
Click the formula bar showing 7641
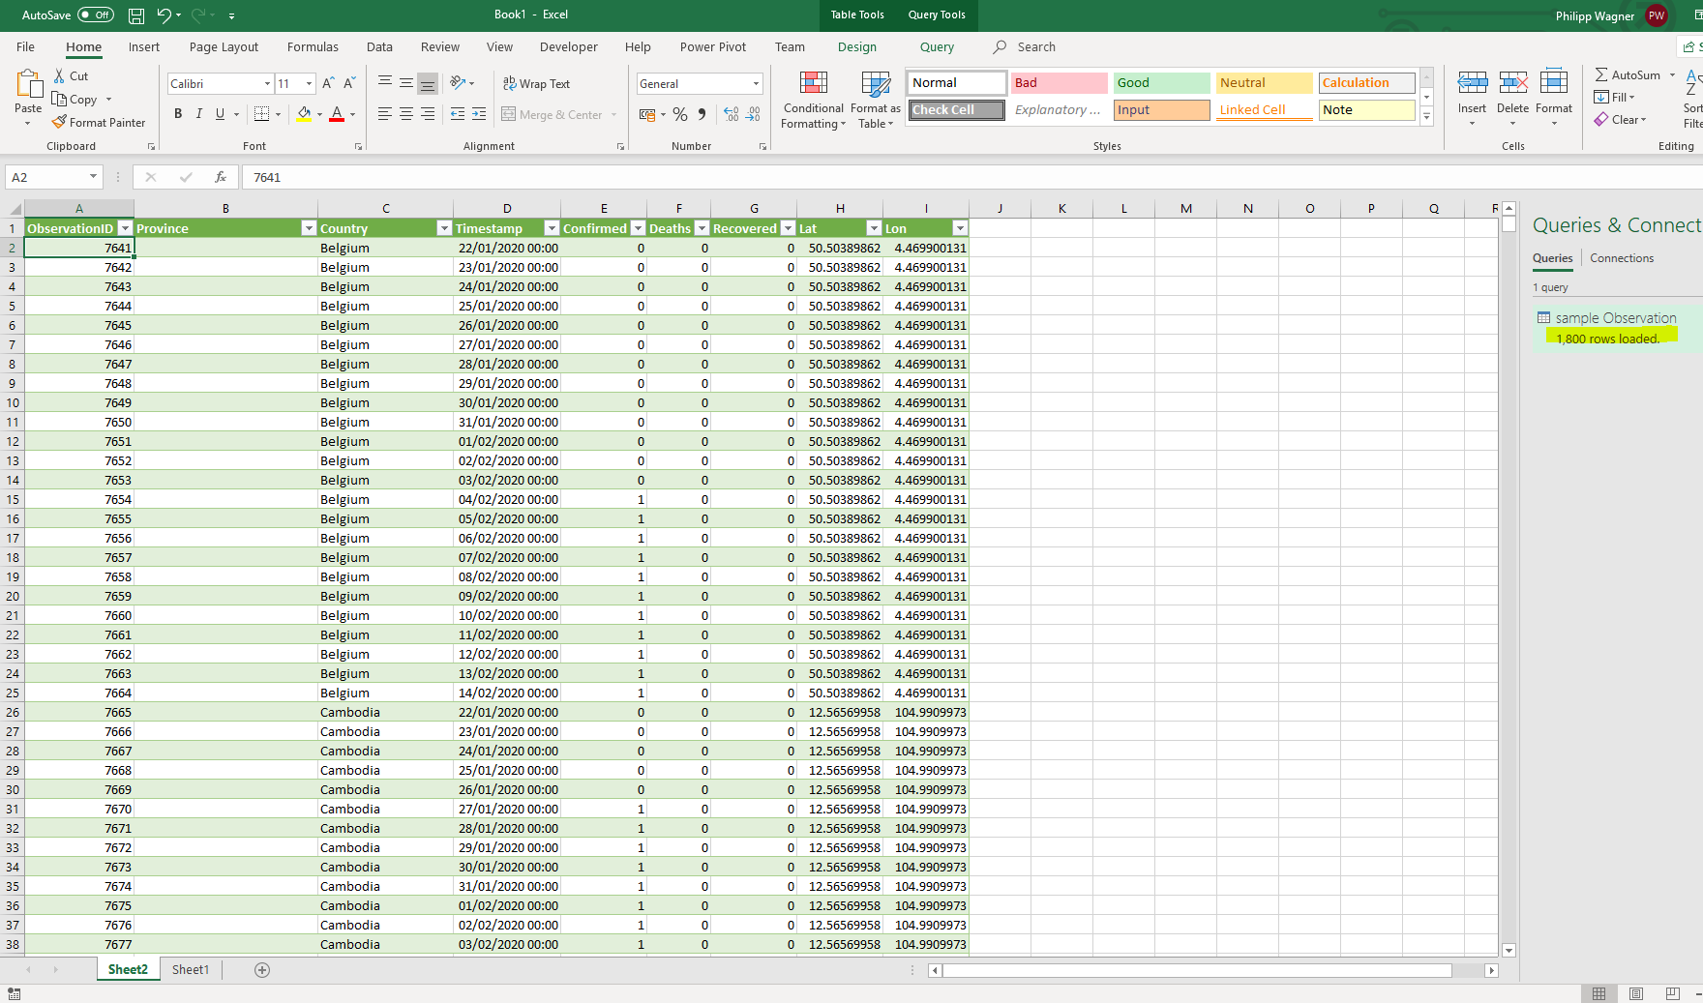[972, 177]
